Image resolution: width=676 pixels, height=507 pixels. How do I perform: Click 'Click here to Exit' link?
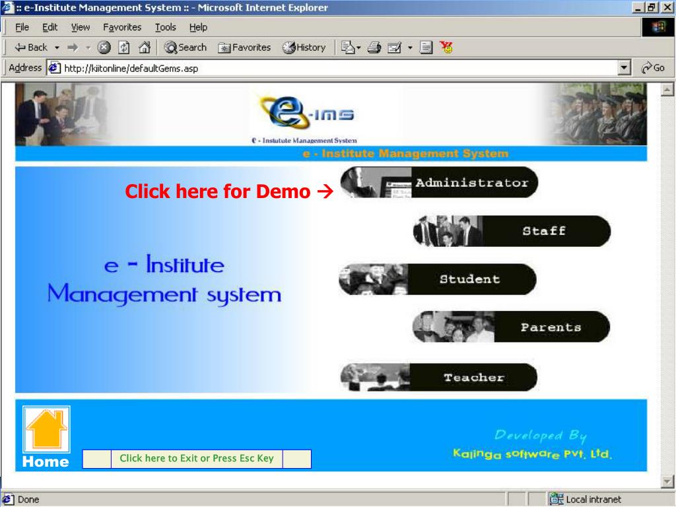point(196,458)
